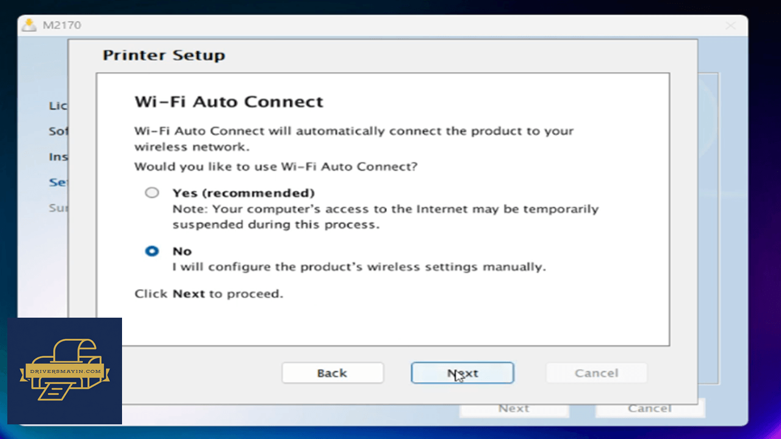Select the highlighted "Set" sidebar step
The width and height of the screenshot is (781, 439).
pyautogui.click(x=58, y=182)
